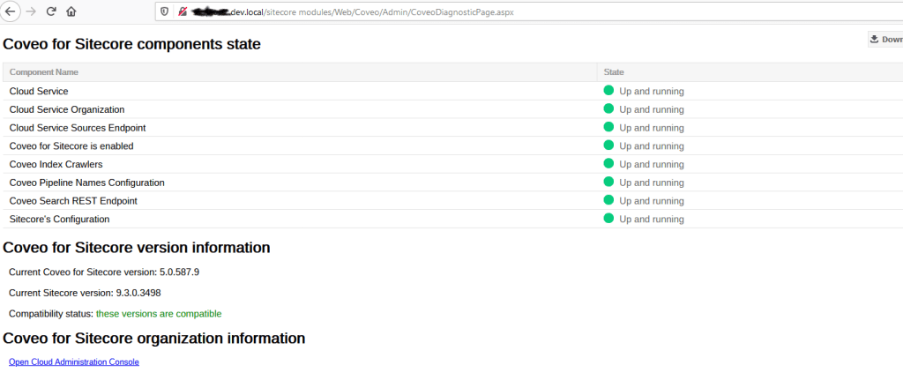Select the Cloud Service Sources Endpoint row
The width and height of the screenshot is (903, 373).
(77, 128)
